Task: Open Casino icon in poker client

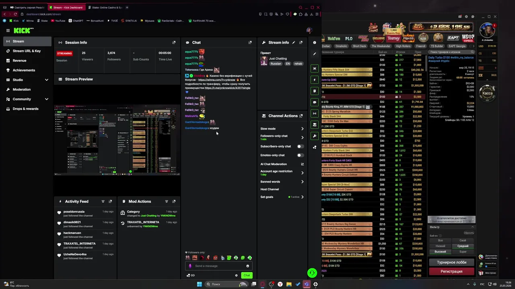Action: click(373, 28)
